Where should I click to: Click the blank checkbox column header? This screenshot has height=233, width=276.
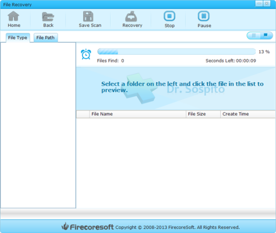tap(83, 114)
